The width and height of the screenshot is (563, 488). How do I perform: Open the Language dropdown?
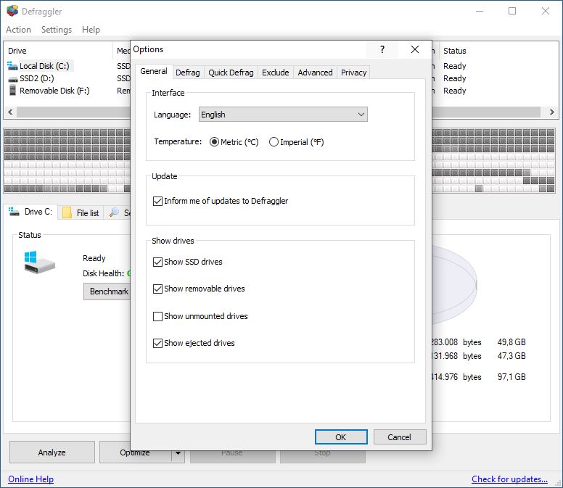click(x=283, y=115)
